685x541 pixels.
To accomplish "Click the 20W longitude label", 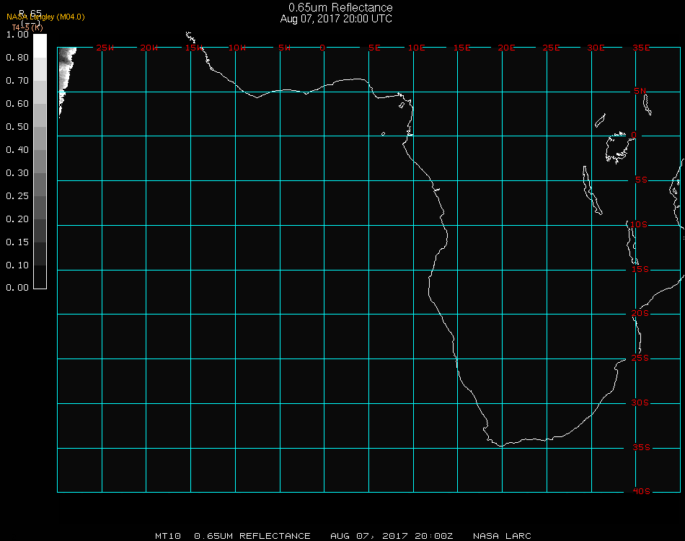I will [149, 48].
